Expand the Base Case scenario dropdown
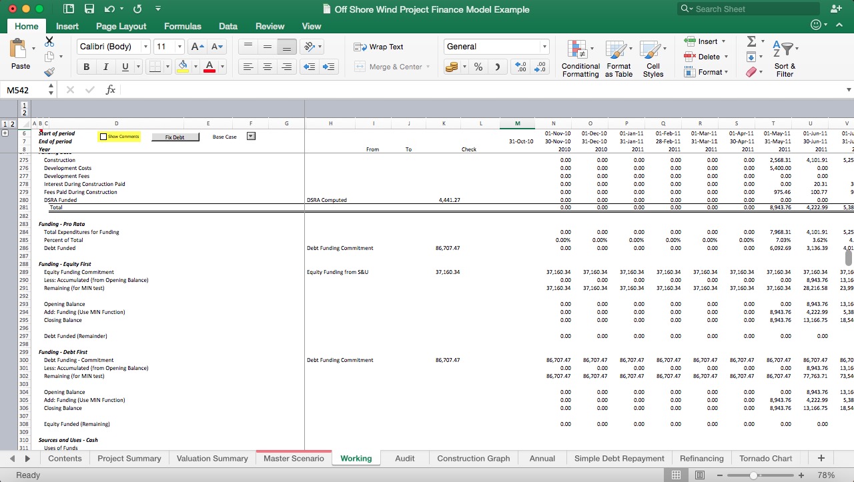The width and height of the screenshot is (854, 482). click(250, 137)
